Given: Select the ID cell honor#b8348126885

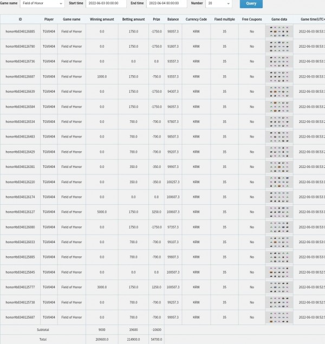Looking at the screenshot, I should pyautogui.click(x=20, y=31).
